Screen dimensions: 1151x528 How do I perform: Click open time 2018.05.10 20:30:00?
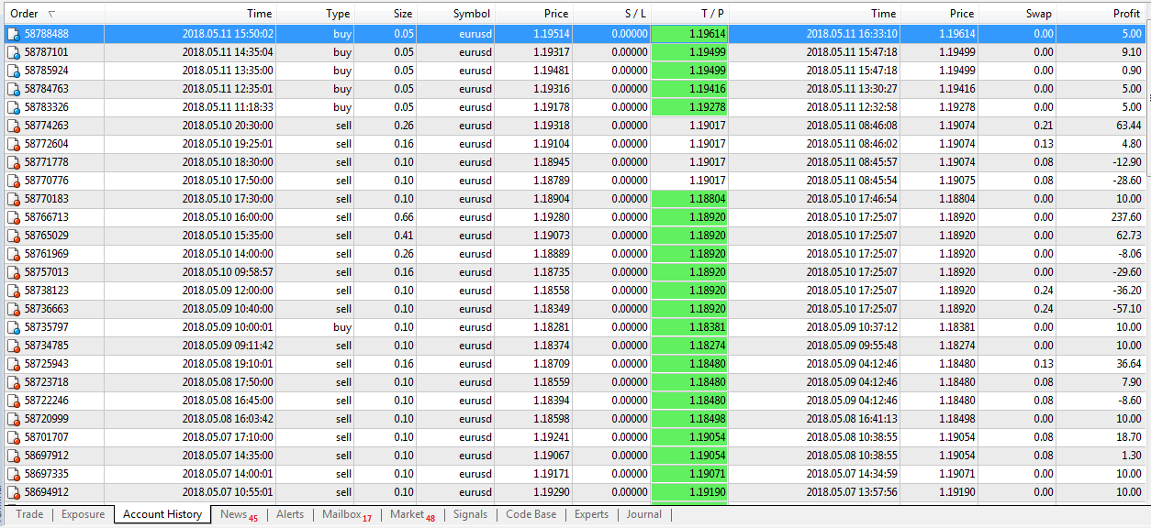coord(228,126)
